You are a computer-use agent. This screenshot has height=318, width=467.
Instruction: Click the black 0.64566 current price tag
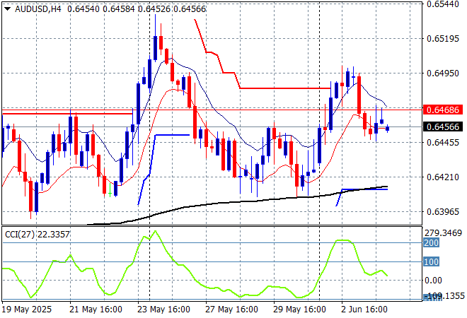click(443, 127)
